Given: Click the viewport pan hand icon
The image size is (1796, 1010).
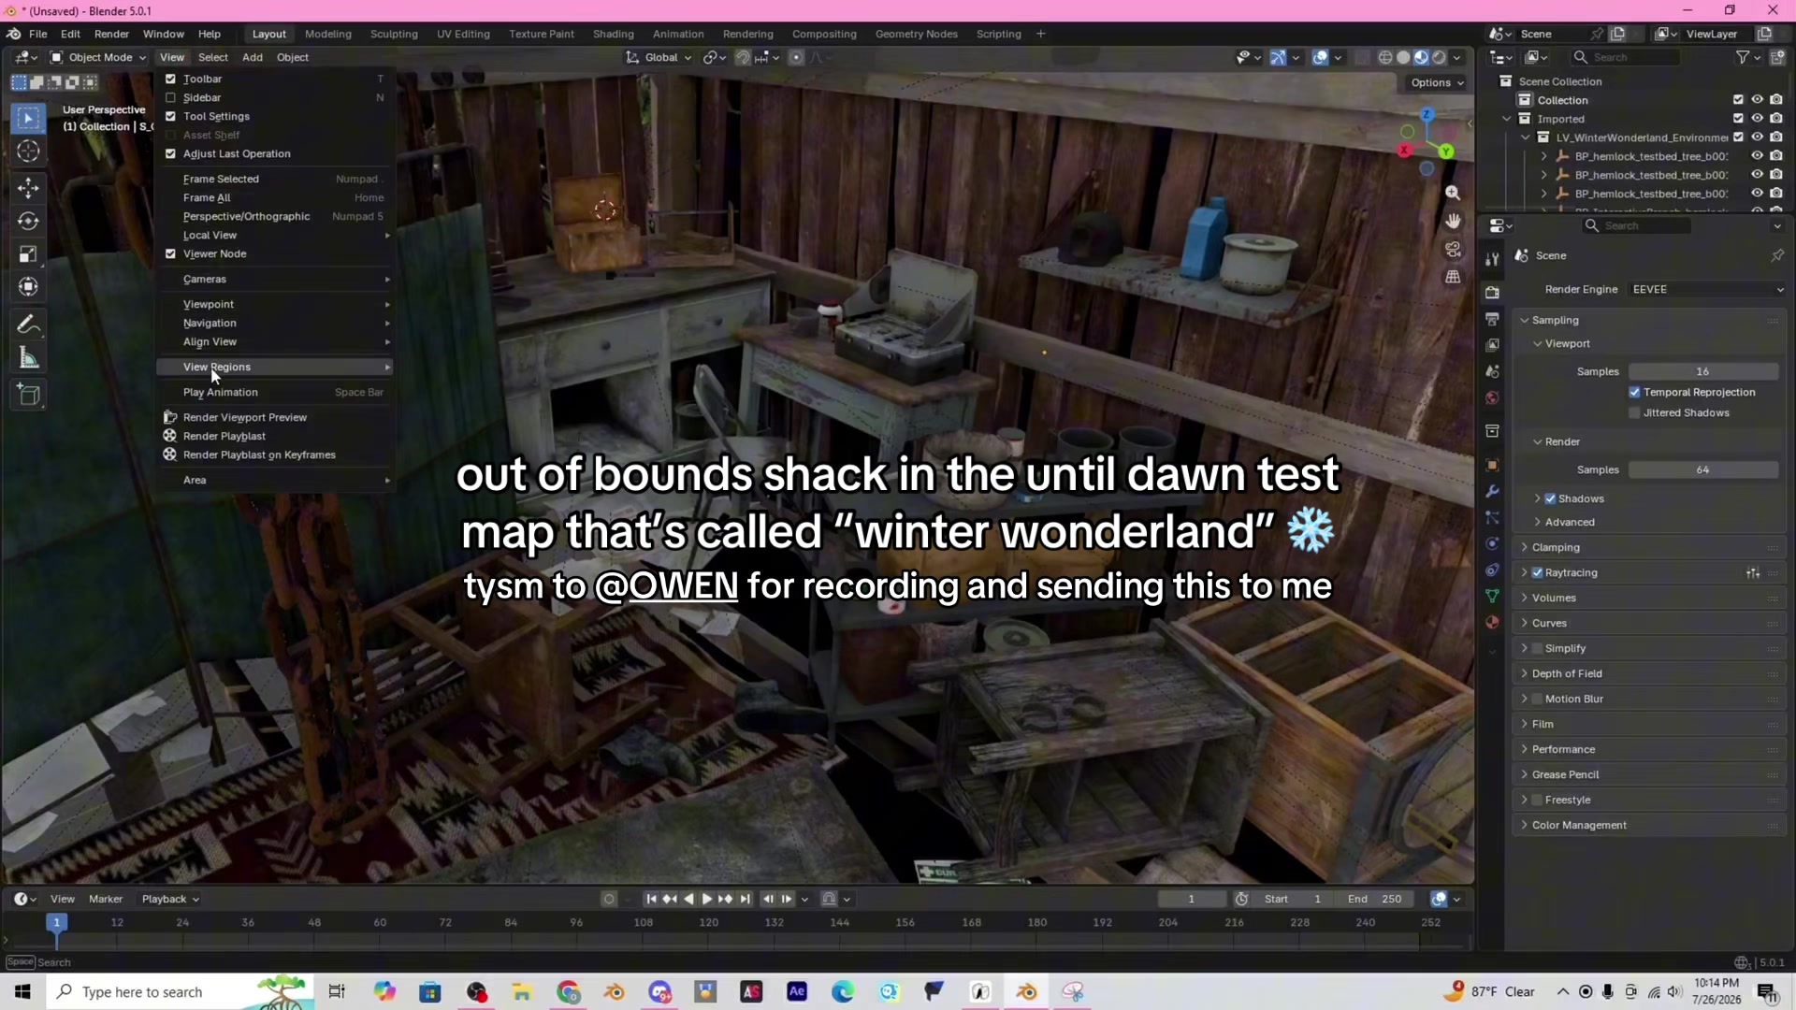Looking at the screenshot, I should (1453, 222).
